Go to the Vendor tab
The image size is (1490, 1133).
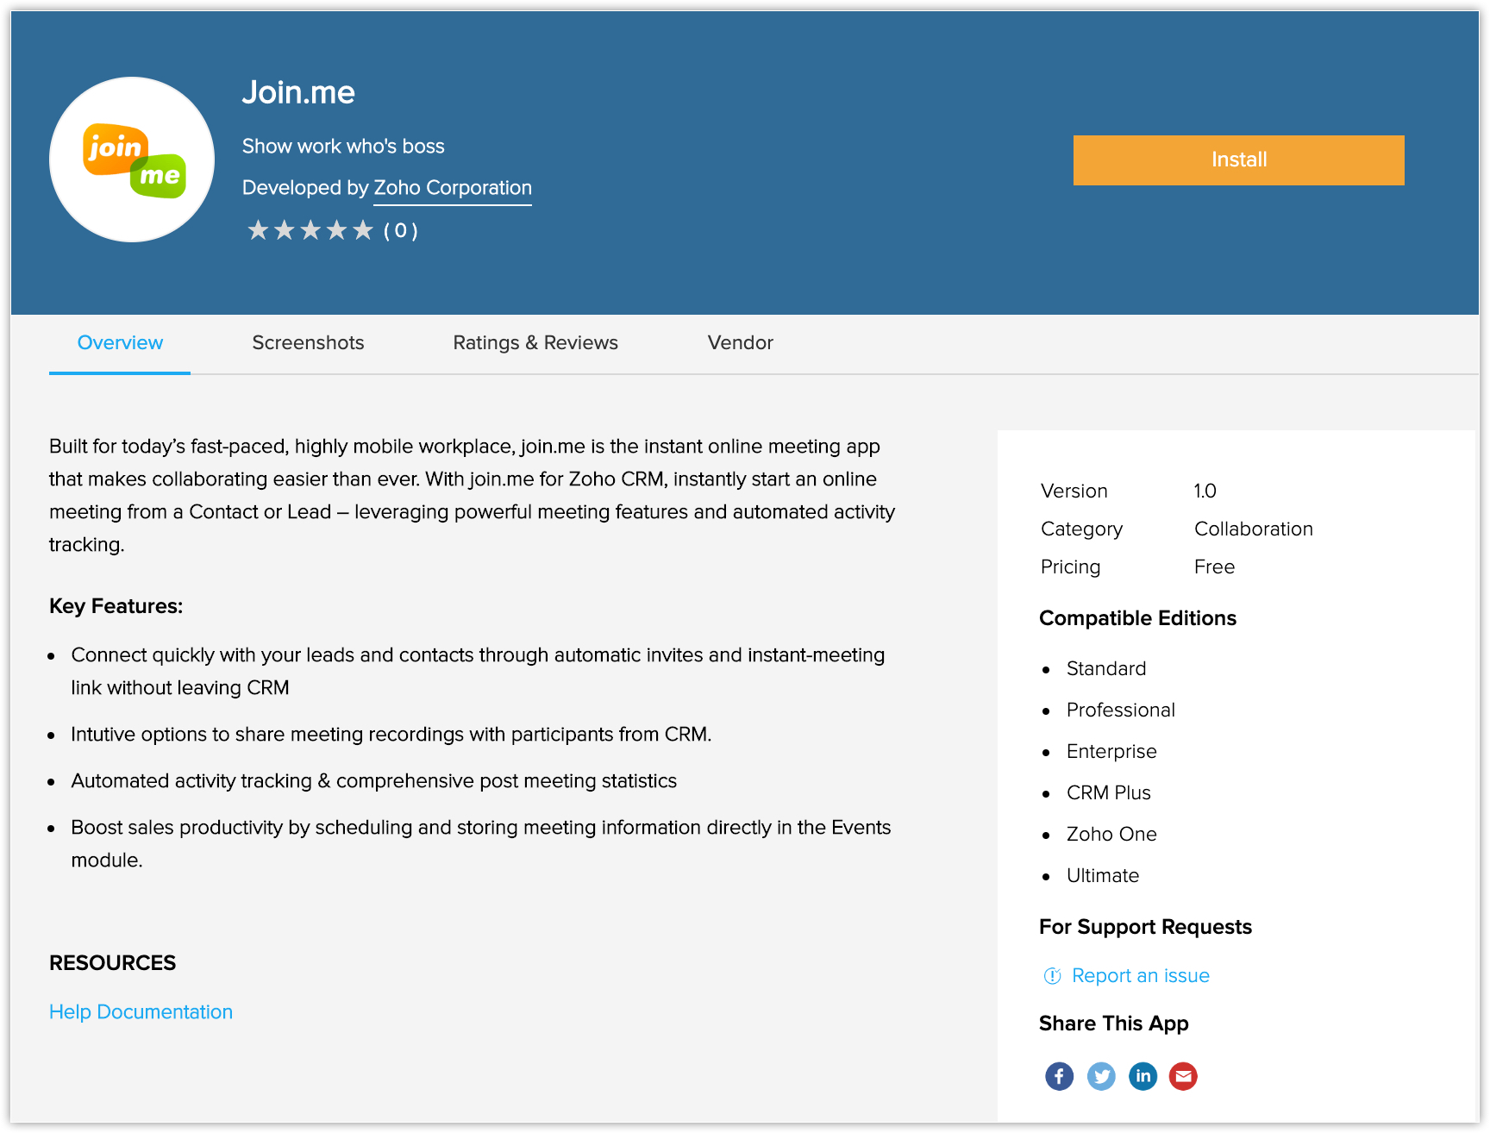click(740, 343)
